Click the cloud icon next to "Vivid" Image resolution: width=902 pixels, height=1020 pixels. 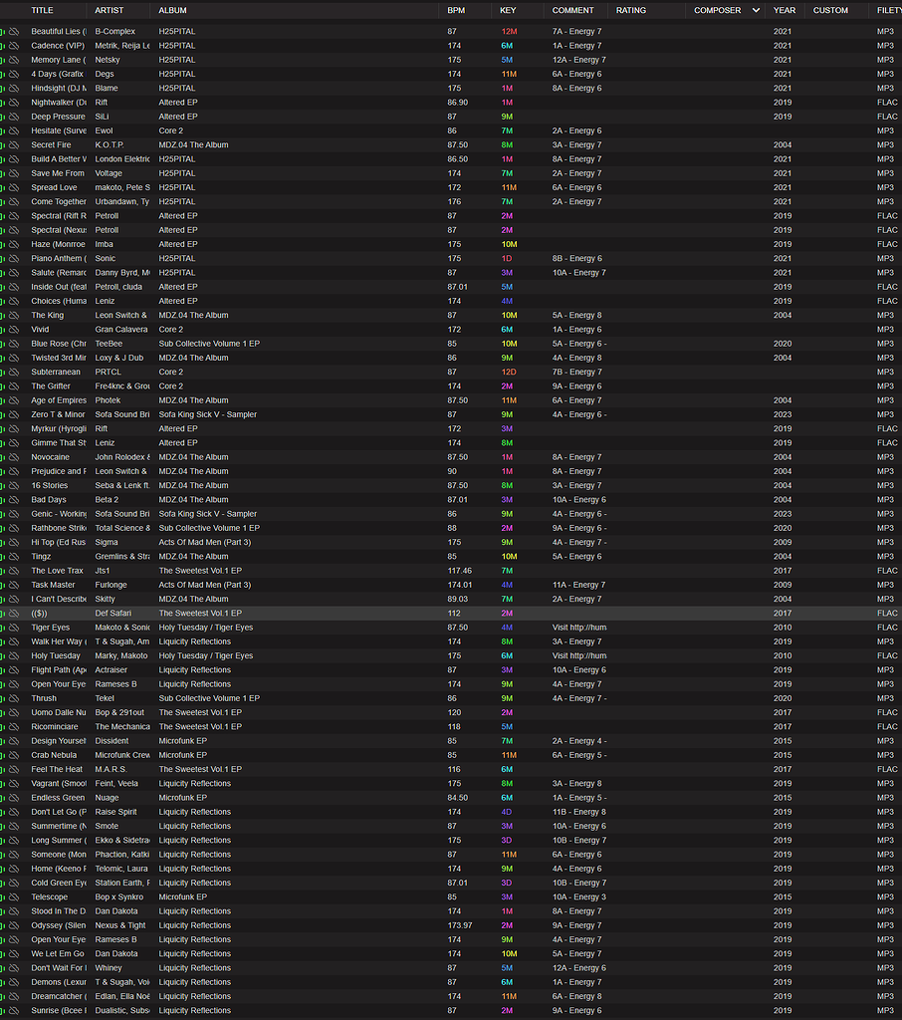click(14, 329)
